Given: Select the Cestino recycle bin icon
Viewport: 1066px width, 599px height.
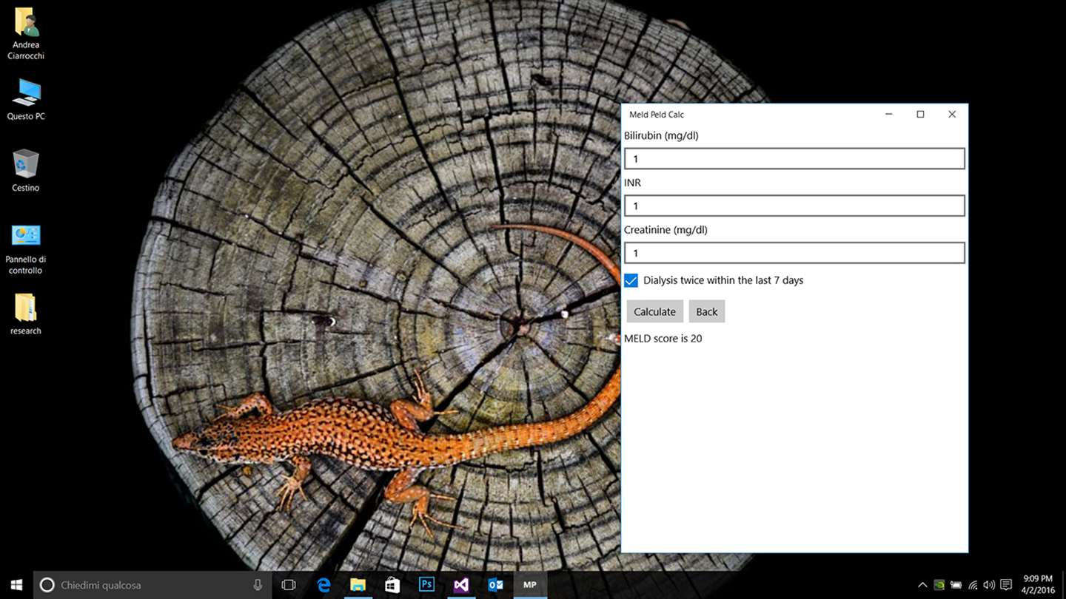Looking at the screenshot, I should (x=26, y=171).
